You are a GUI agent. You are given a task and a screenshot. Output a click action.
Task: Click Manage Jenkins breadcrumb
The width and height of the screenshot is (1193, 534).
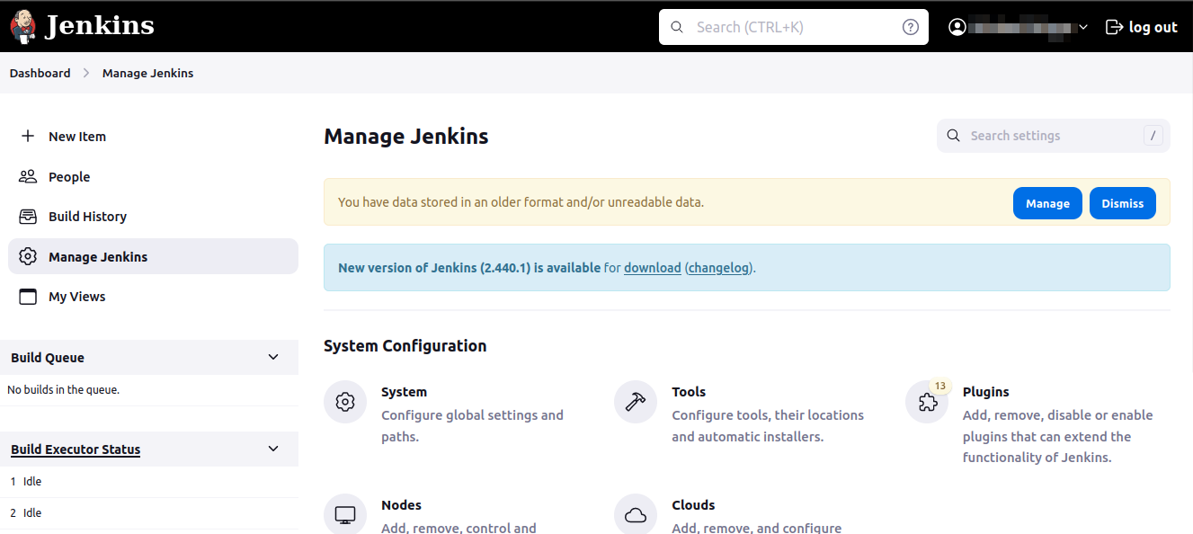pyautogui.click(x=147, y=73)
